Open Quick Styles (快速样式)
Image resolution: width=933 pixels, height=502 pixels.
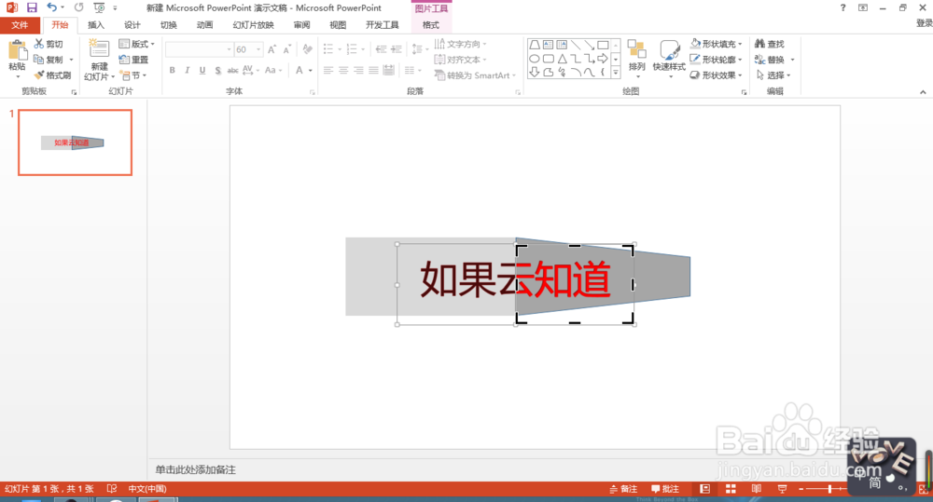(669, 59)
